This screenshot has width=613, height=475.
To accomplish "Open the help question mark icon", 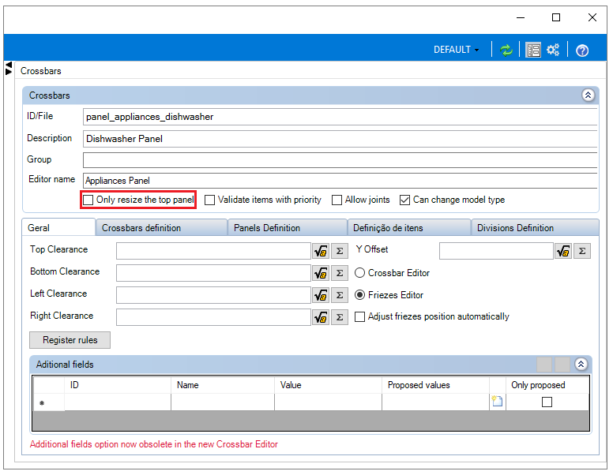I will (x=582, y=50).
